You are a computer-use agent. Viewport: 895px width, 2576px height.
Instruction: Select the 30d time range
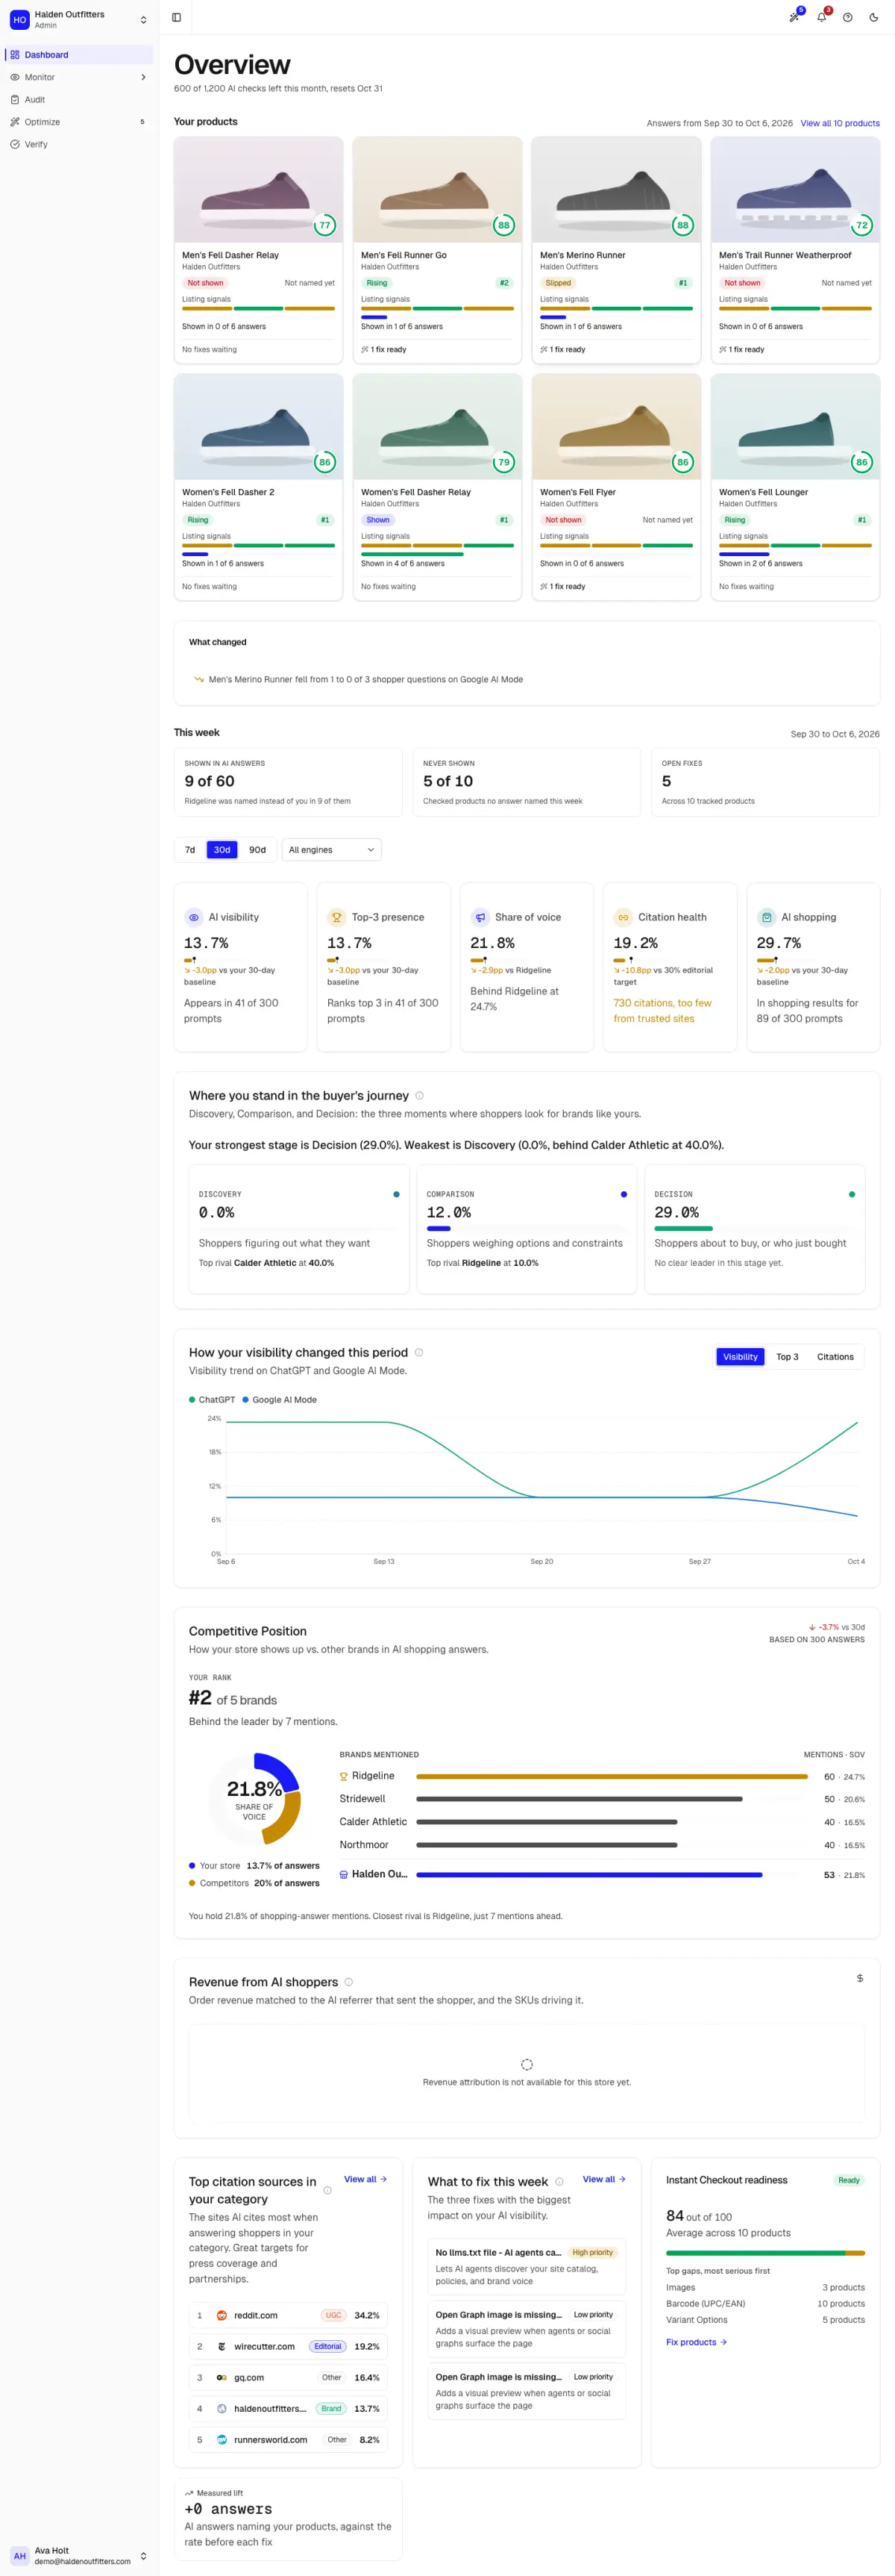[x=222, y=850]
